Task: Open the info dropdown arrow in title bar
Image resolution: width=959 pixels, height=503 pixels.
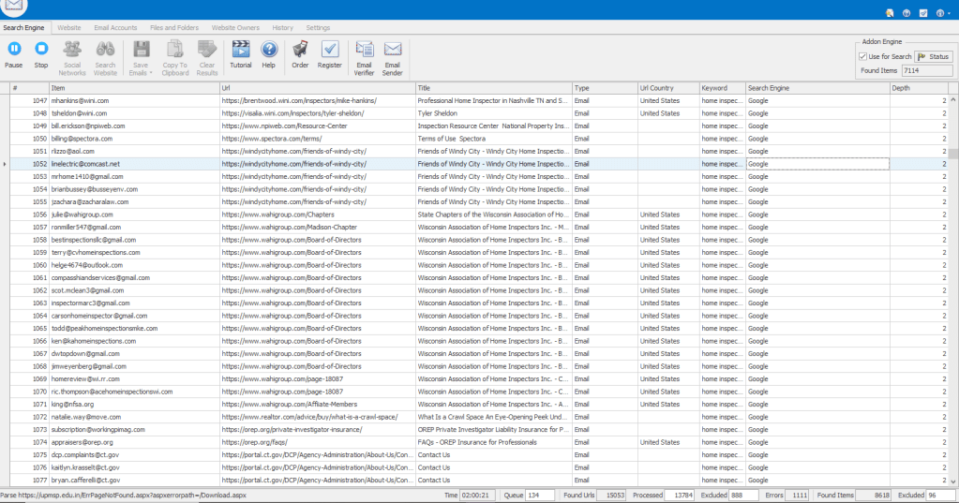Action: click(x=950, y=13)
